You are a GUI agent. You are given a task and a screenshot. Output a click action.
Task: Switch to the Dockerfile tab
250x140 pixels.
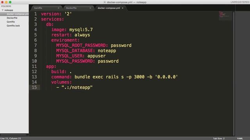(x=71, y=8)
